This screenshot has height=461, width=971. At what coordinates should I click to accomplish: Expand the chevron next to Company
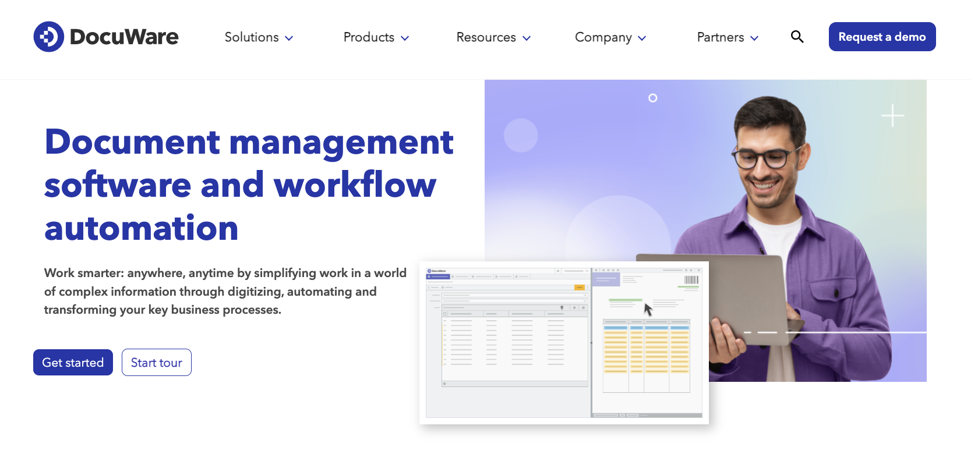click(642, 38)
